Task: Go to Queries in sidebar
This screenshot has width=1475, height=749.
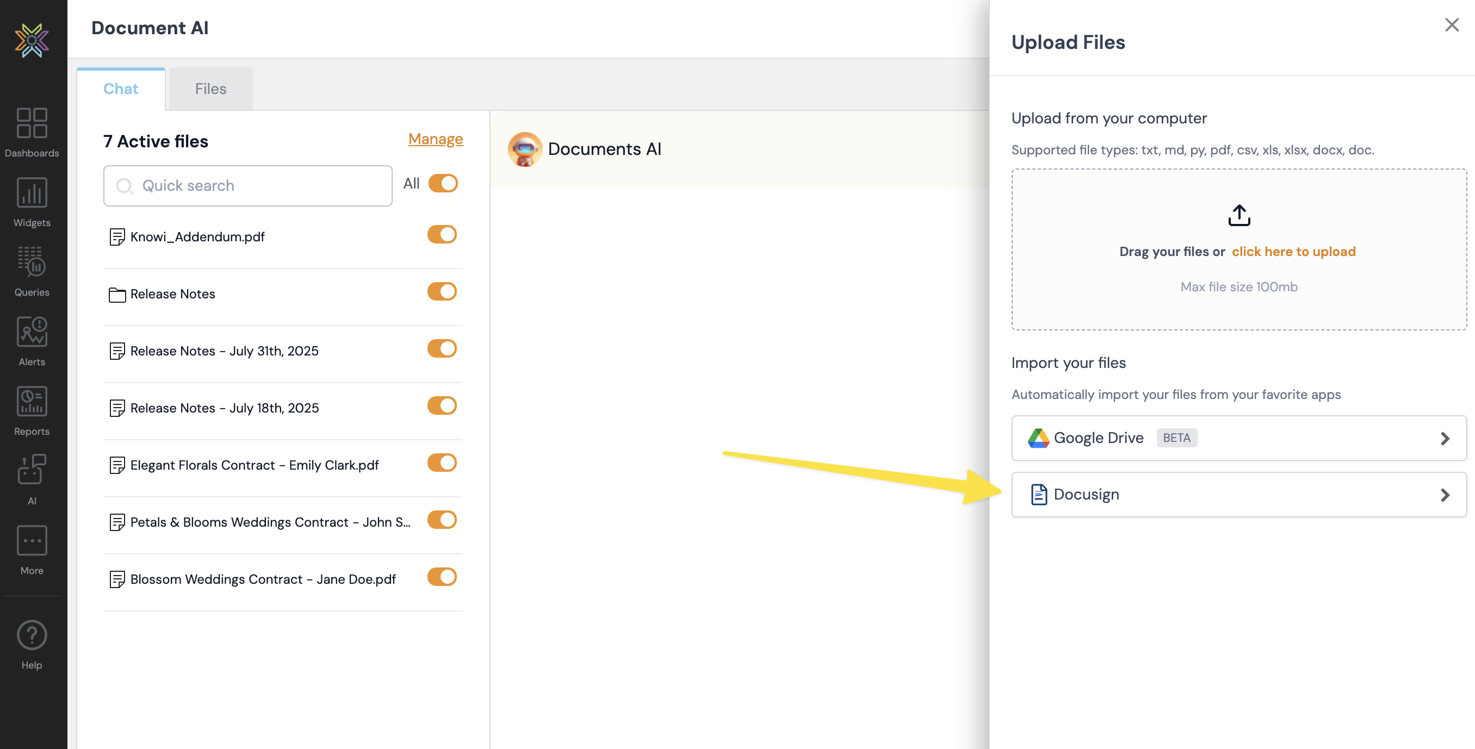Action: pos(32,262)
